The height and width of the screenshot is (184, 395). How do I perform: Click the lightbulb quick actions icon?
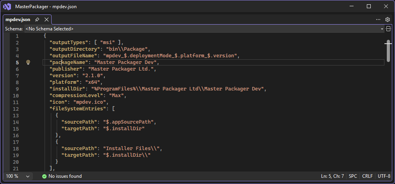point(28,62)
